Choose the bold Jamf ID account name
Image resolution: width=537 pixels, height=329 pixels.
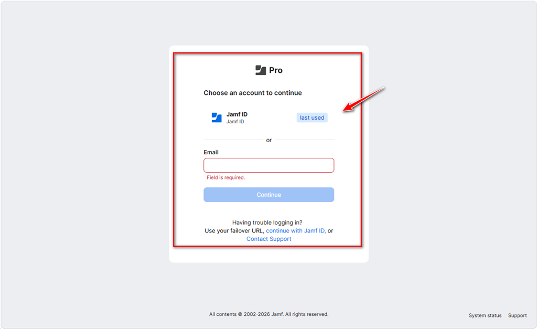click(237, 114)
